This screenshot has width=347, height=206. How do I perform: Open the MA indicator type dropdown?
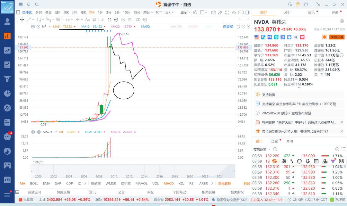50,27
